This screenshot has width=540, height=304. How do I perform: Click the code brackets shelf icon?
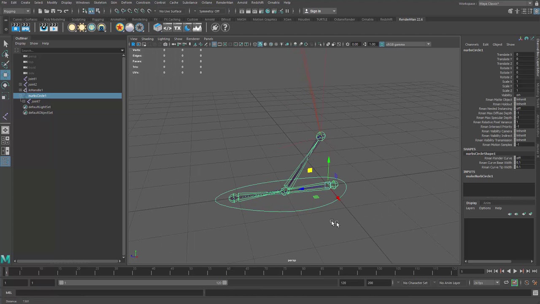point(167,28)
